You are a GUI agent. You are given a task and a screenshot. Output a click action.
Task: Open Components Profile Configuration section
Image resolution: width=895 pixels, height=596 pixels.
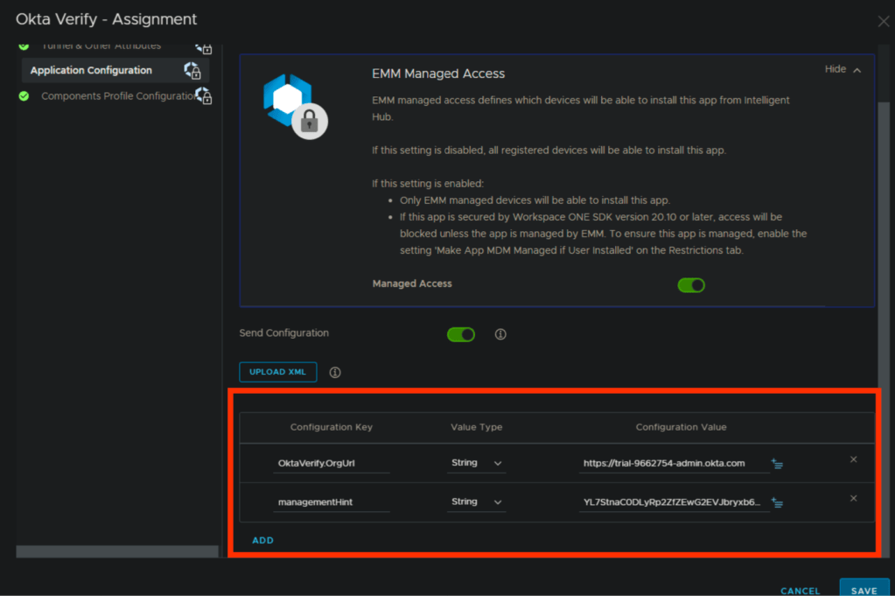tap(117, 96)
